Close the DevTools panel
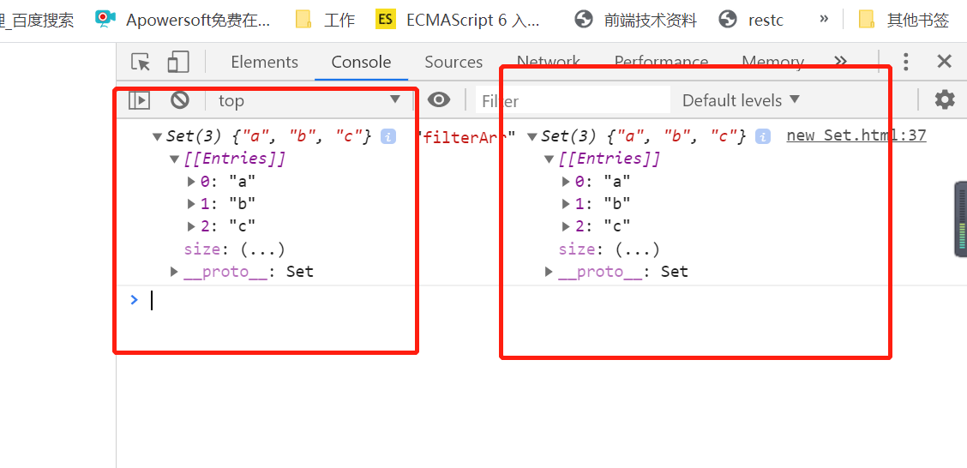 944,61
